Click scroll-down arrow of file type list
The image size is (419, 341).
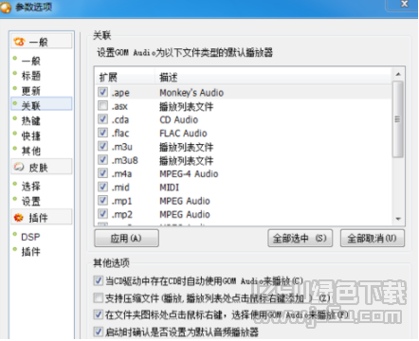point(398,219)
